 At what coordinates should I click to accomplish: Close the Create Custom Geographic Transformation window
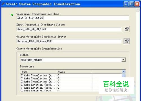coord(137,4)
